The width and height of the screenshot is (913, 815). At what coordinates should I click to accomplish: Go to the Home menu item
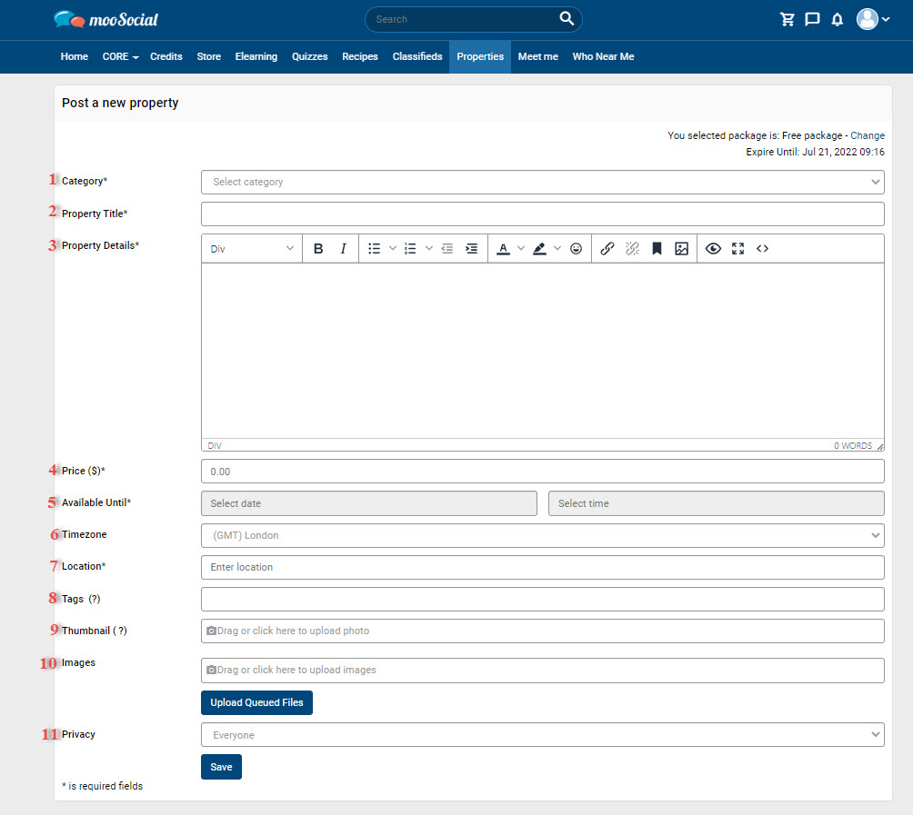74,56
